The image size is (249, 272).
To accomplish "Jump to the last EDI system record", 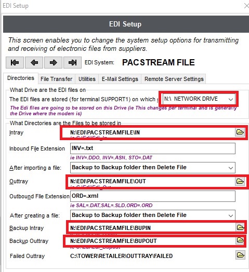I will click(72, 62).
